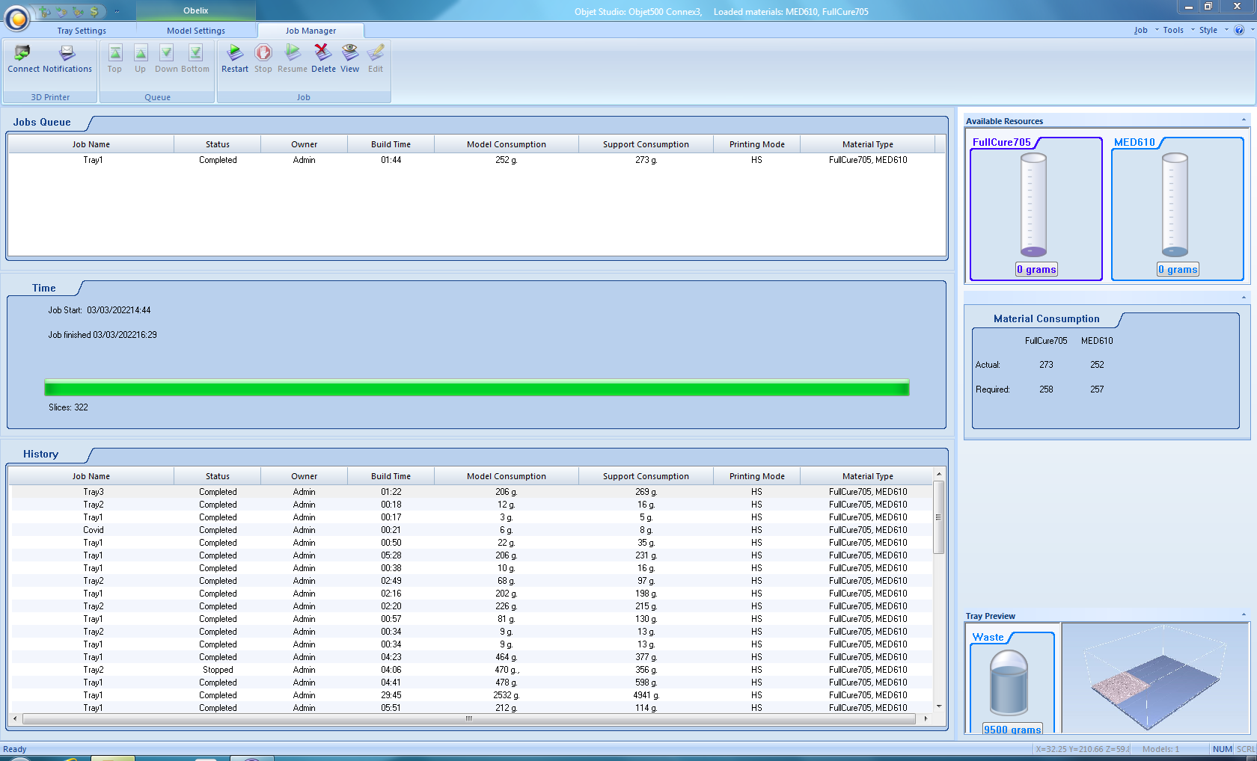Select the Tray1 job in Jobs Queue

(x=477, y=160)
